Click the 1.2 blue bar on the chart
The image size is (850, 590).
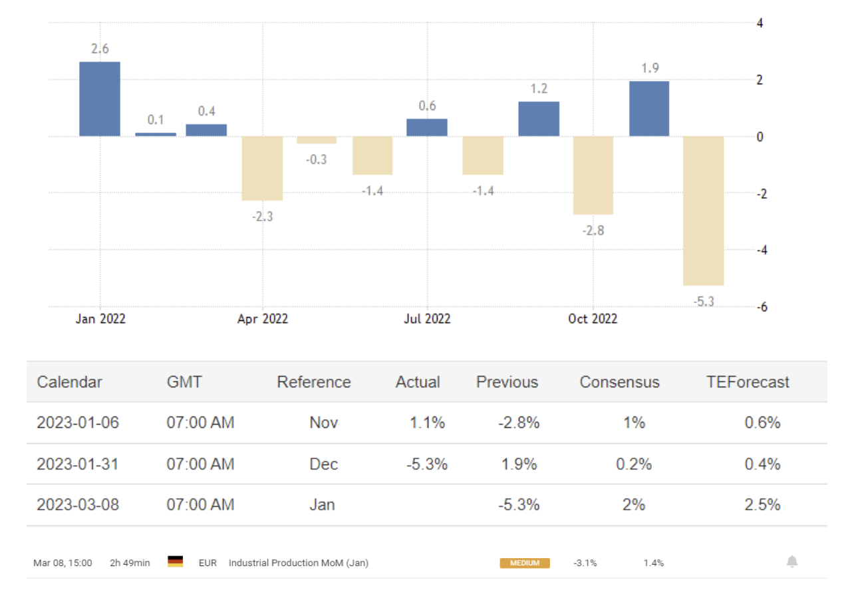click(x=539, y=119)
